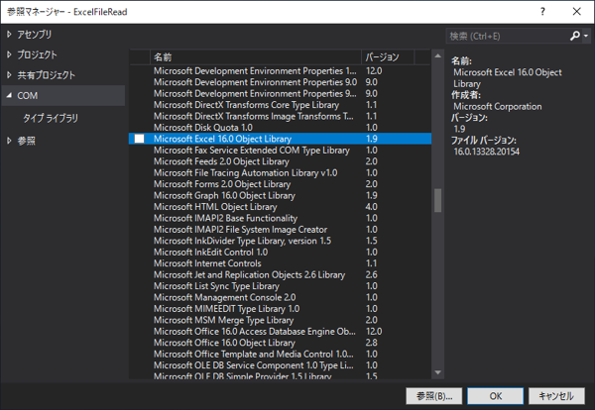Expand the プロジェクト category
This screenshot has width=595, height=410.
[x=9, y=54]
